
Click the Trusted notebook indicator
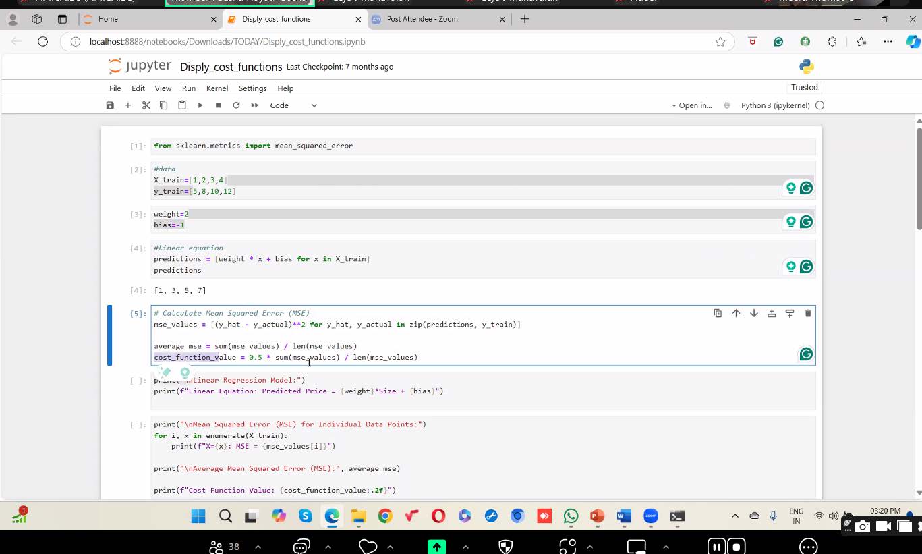[x=805, y=88]
